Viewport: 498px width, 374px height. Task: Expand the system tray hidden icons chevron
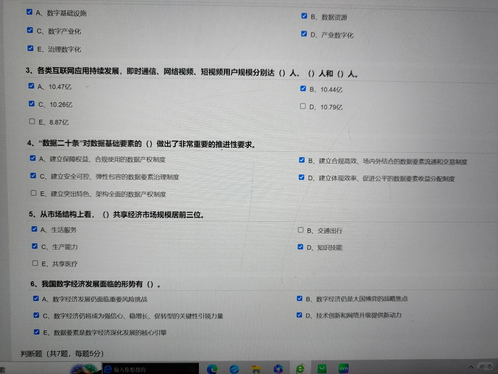[x=471, y=367]
